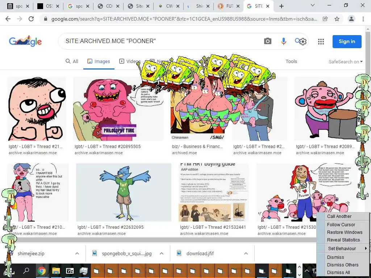
Task: Click the browser back arrow
Action: click(8, 19)
